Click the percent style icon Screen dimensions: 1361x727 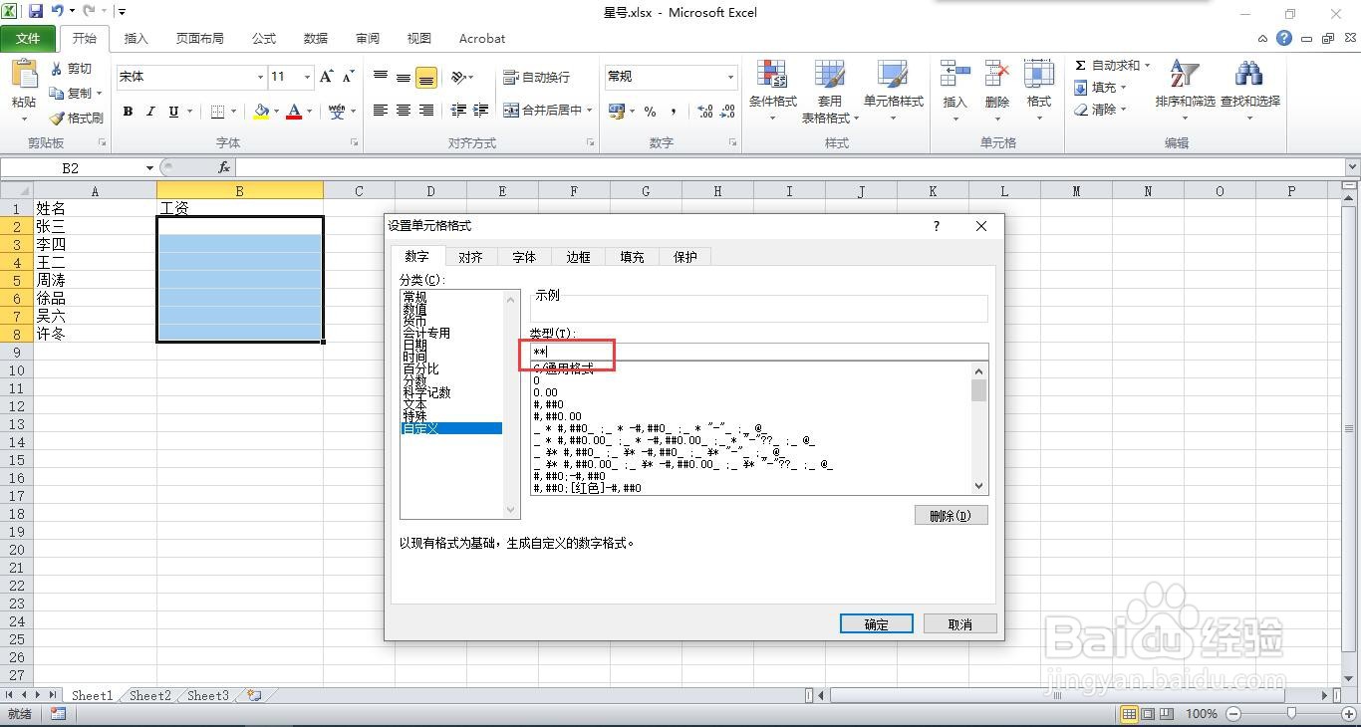650,112
